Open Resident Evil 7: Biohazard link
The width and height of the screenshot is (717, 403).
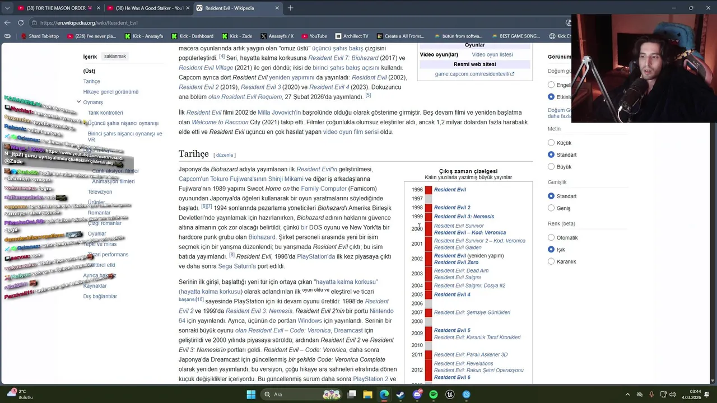[x=343, y=58]
